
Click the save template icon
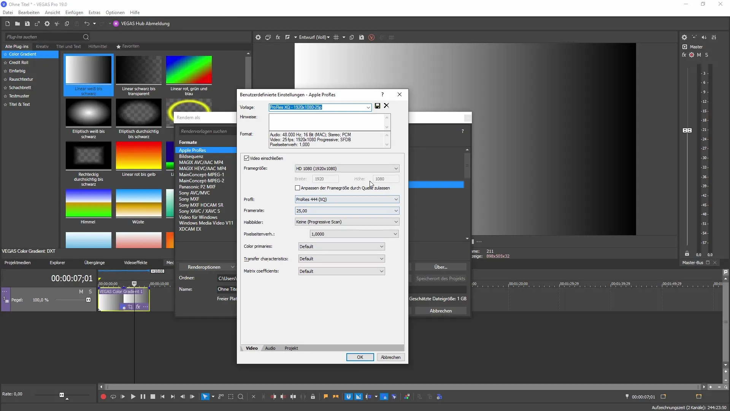pyautogui.click(x=378, y=106)
